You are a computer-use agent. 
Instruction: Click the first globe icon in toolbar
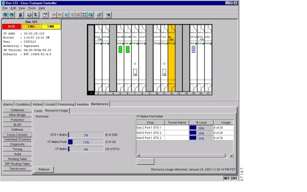click(5, 15)
